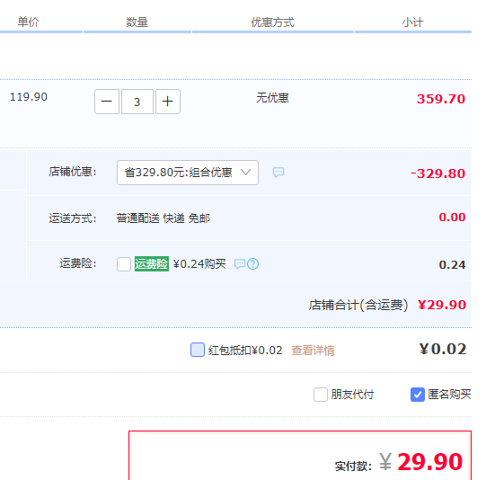Open the 店铺优惠 discount dropdown
The height and width of the screenshot is (480, 486).
pyautogui.click(x=188, y=173)
